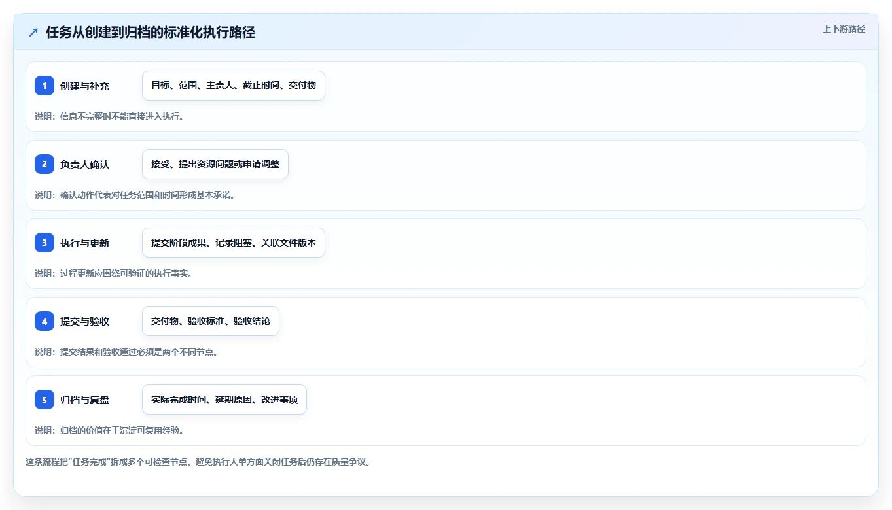Click the heading 任务从创建到归档的标准化执行路径

[151, 32]
